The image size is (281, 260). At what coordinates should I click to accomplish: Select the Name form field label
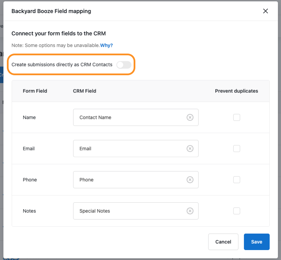point(29,117)
